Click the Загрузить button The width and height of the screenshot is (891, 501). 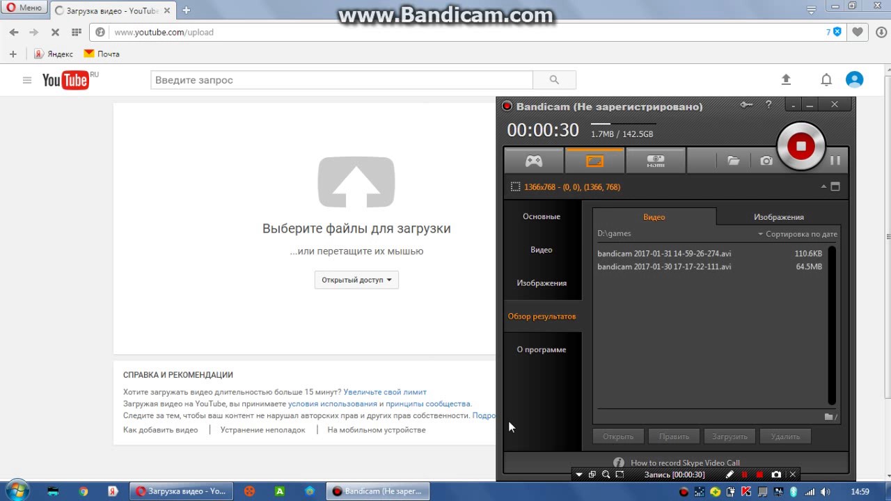click(x=730, y=437)
